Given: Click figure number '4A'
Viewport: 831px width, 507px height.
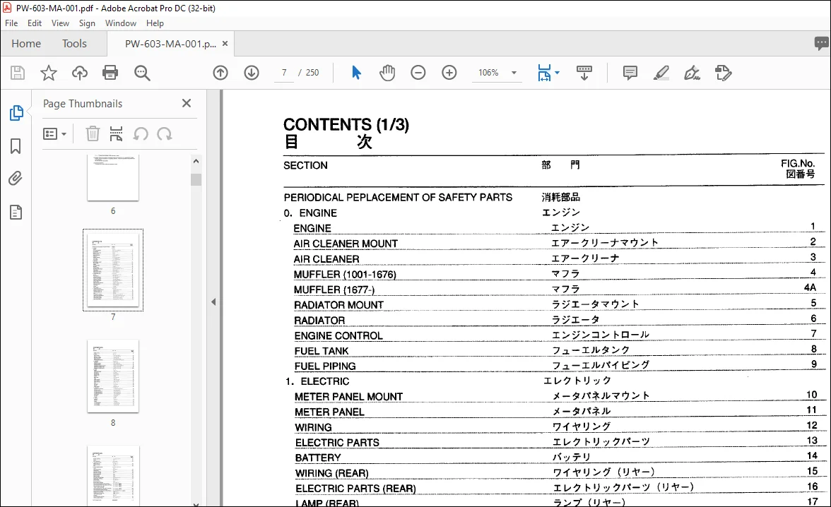Looking at the screenshot, I should pos(810,287).
